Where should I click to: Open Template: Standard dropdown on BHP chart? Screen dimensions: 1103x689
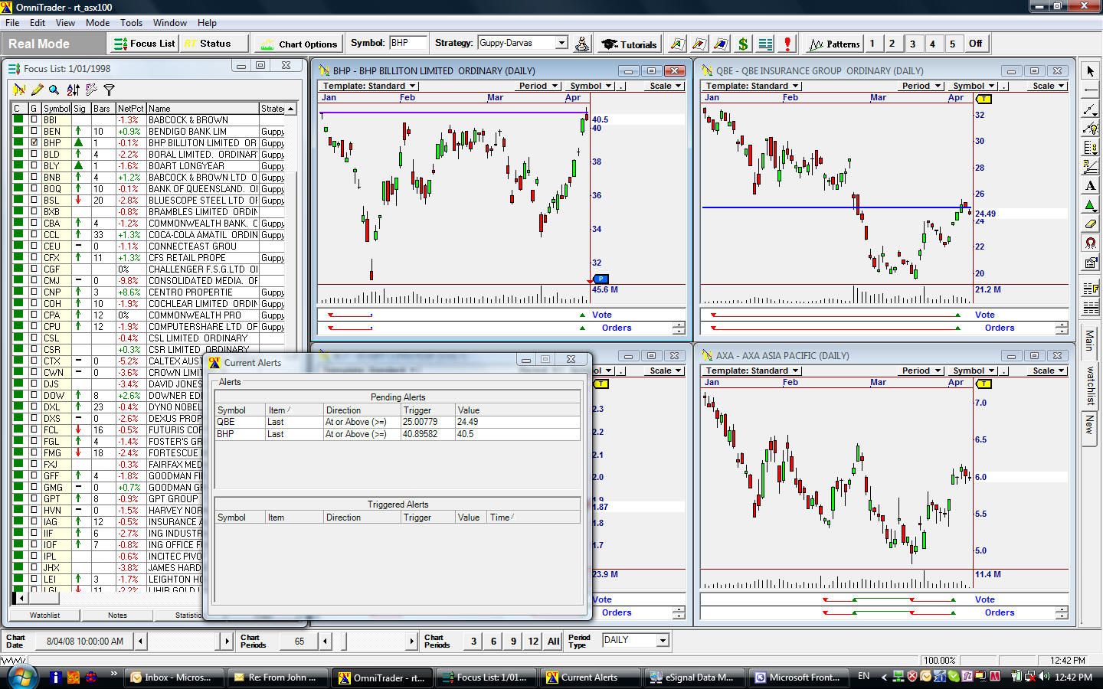tap(368, 86)
